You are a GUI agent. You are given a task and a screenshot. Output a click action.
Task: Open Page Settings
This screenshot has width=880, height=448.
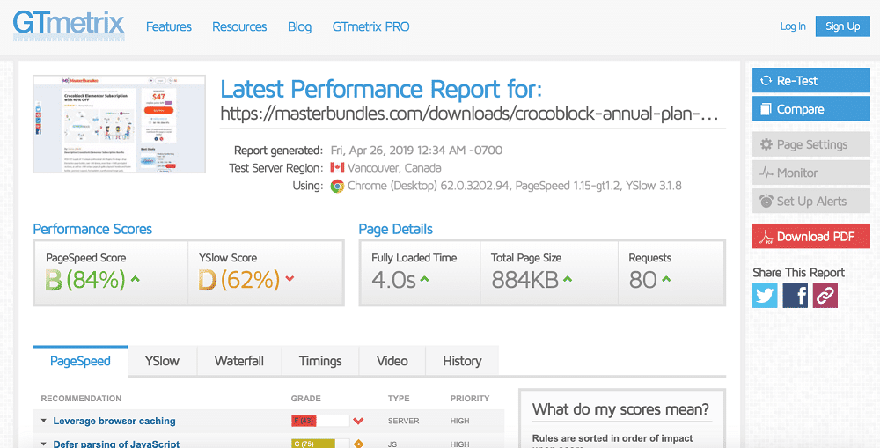point(811,145)
